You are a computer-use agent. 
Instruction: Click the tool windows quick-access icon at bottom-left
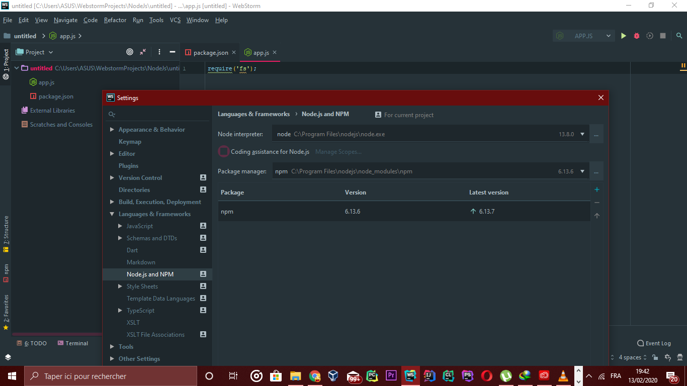8,357
